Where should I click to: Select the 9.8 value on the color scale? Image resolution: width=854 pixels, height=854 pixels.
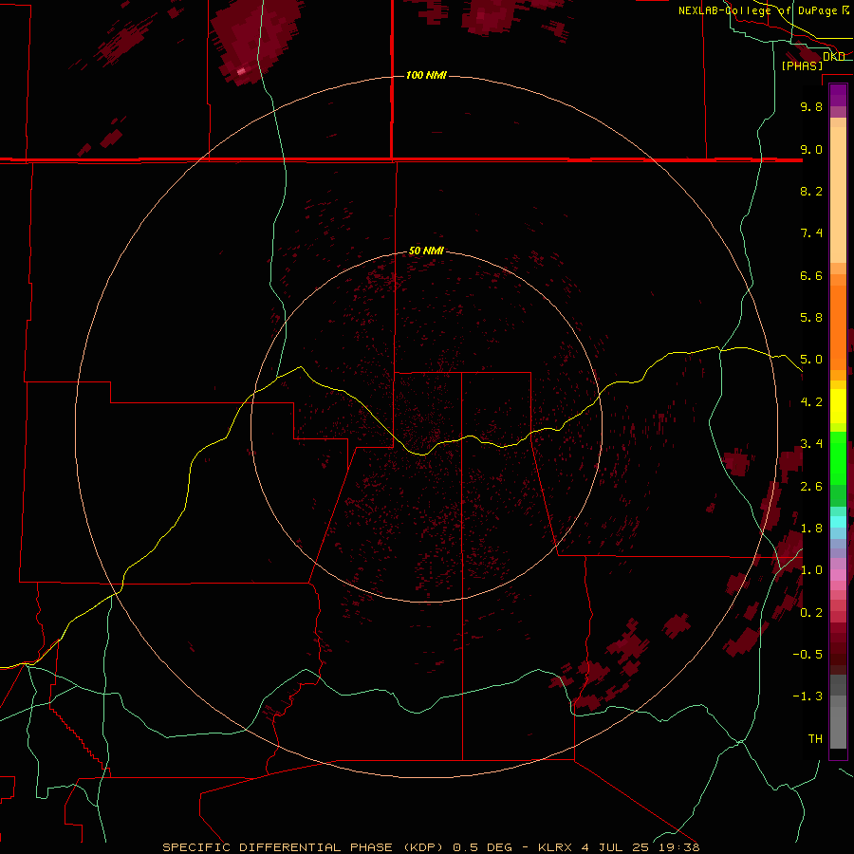pos(811,106)
